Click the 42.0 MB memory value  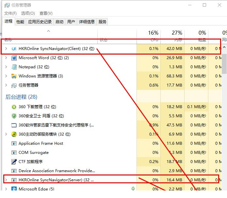[x=174, y=49]
